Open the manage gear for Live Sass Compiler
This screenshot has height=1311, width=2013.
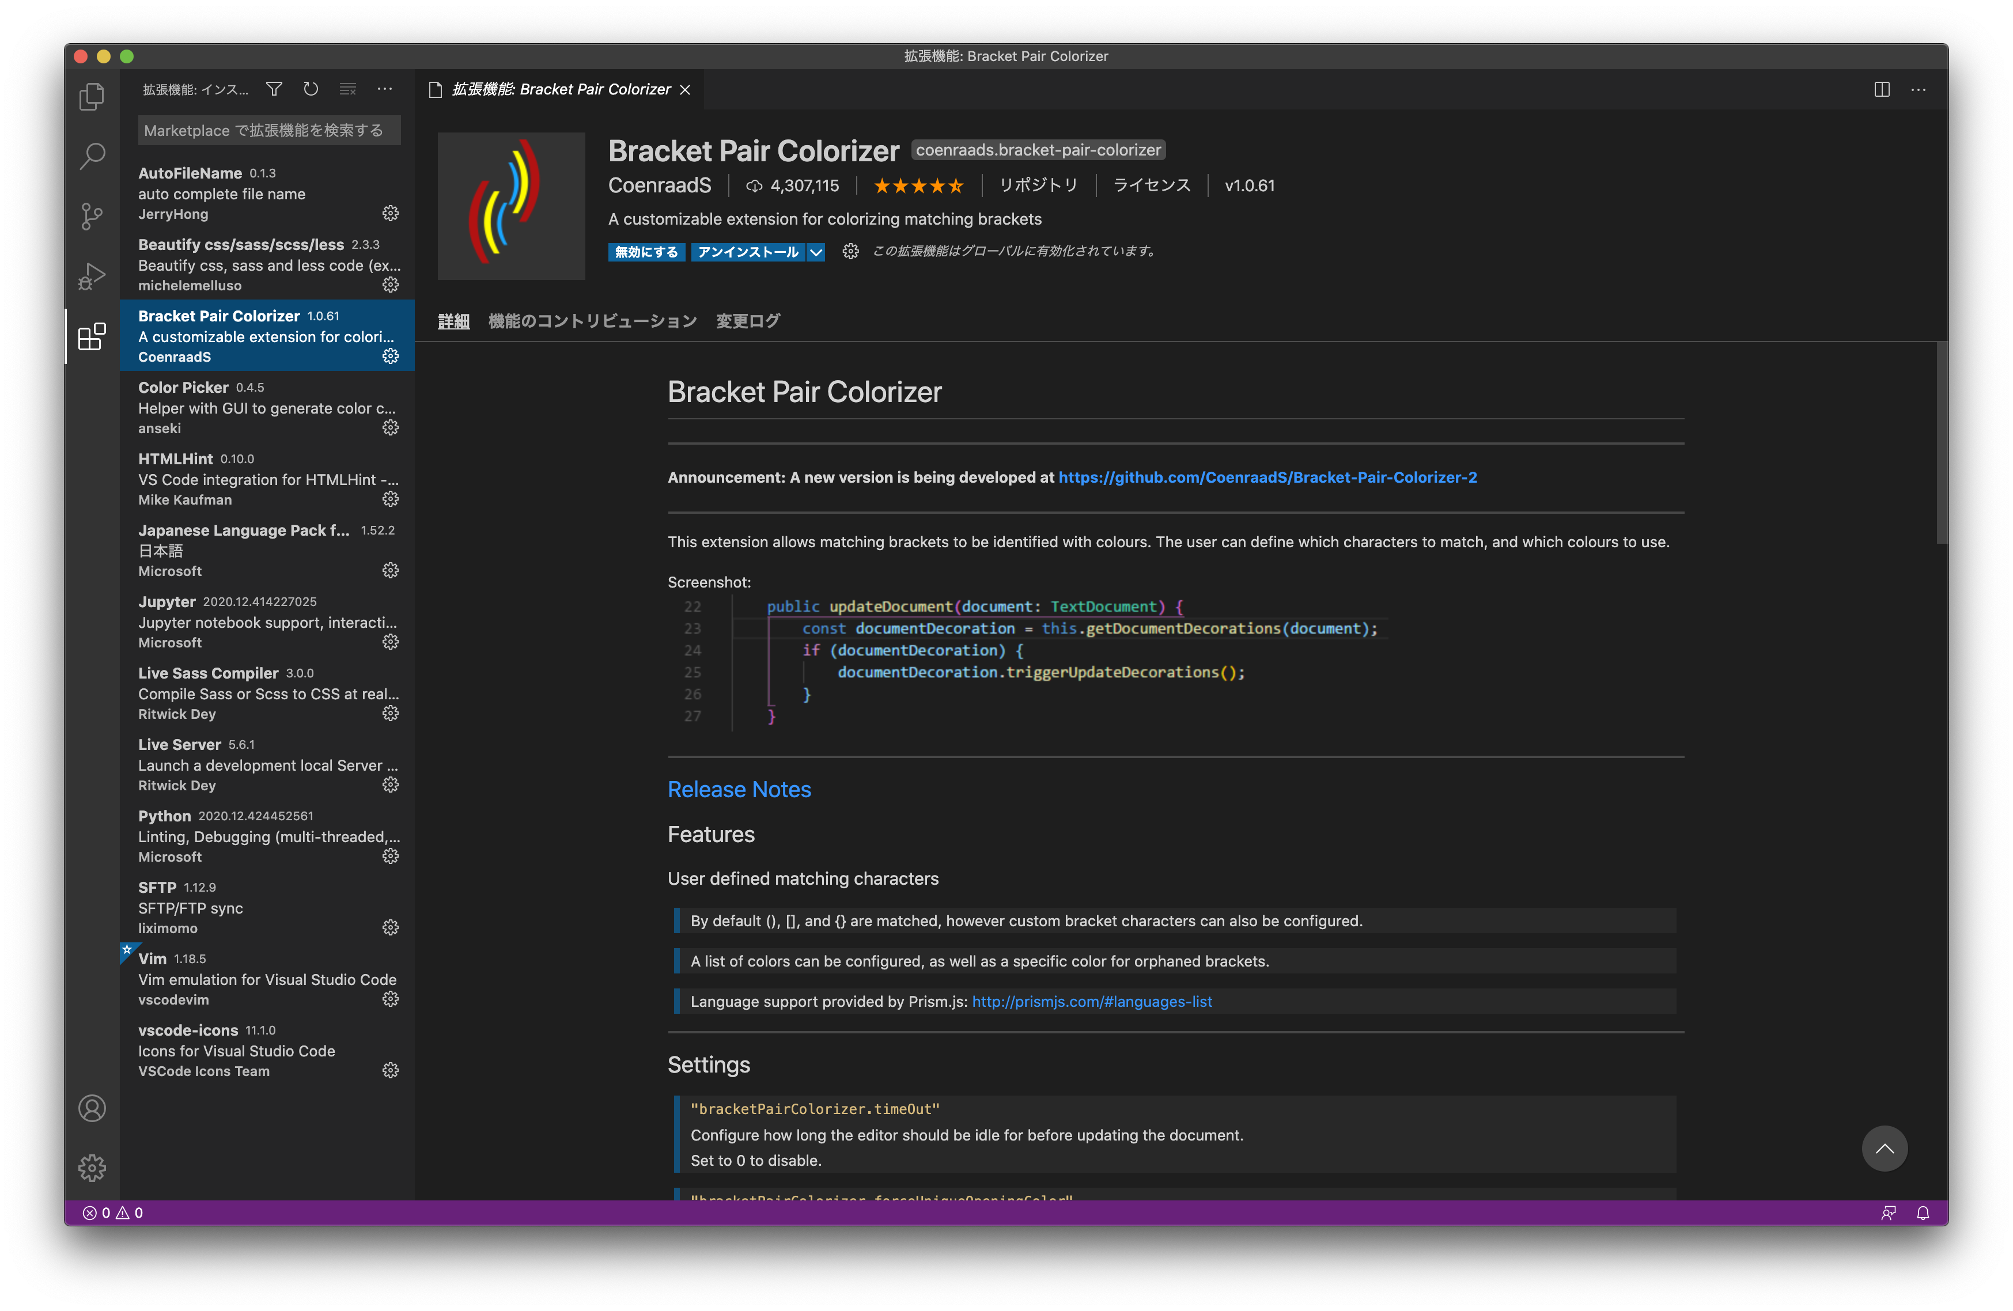tap(391, 713)
